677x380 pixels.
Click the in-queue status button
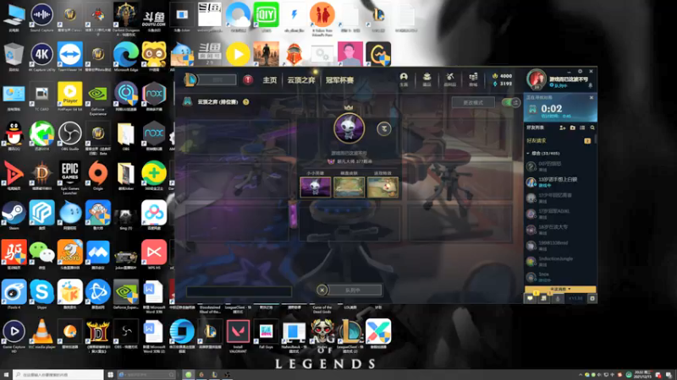pos(354,290)
